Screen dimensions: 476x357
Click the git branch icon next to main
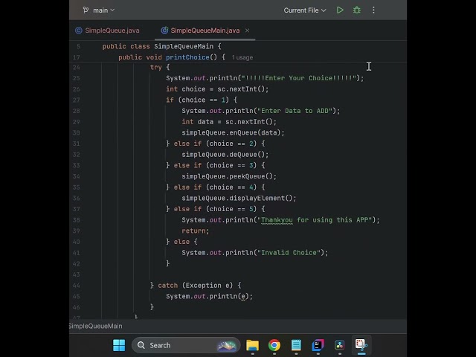coord(86,10)
